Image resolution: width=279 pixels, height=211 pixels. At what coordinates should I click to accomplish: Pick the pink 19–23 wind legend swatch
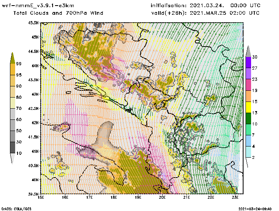pos(248,85)
